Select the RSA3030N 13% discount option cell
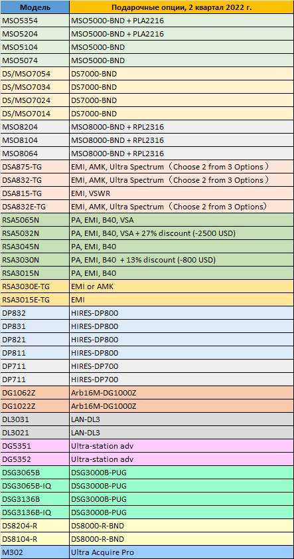 [182, 260]
